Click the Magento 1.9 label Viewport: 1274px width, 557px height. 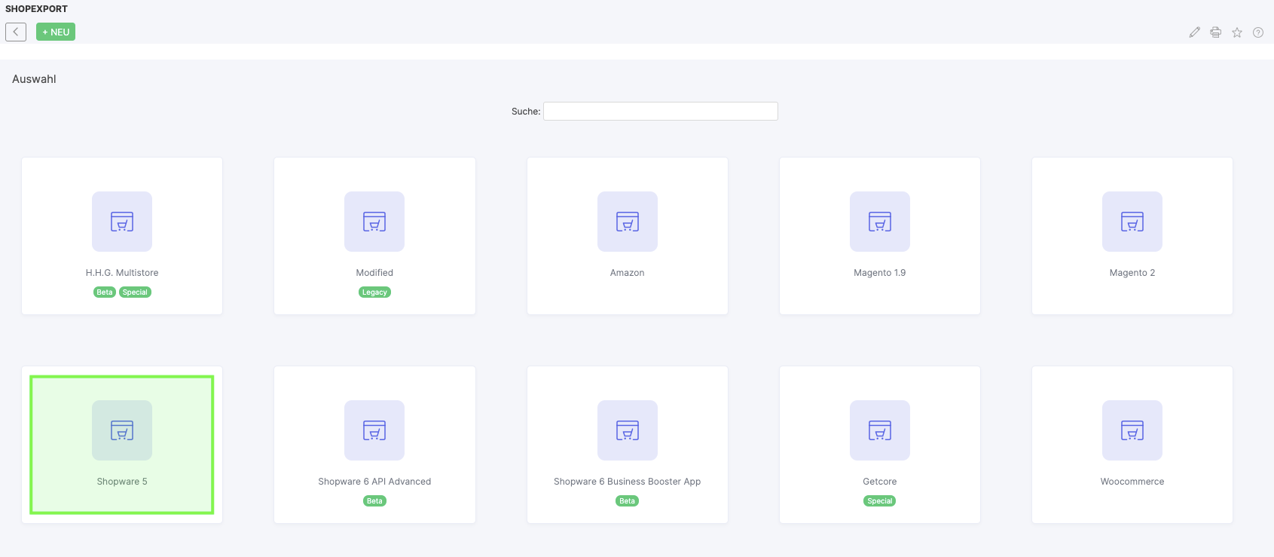pyautogui.click(x=880, y=273)
